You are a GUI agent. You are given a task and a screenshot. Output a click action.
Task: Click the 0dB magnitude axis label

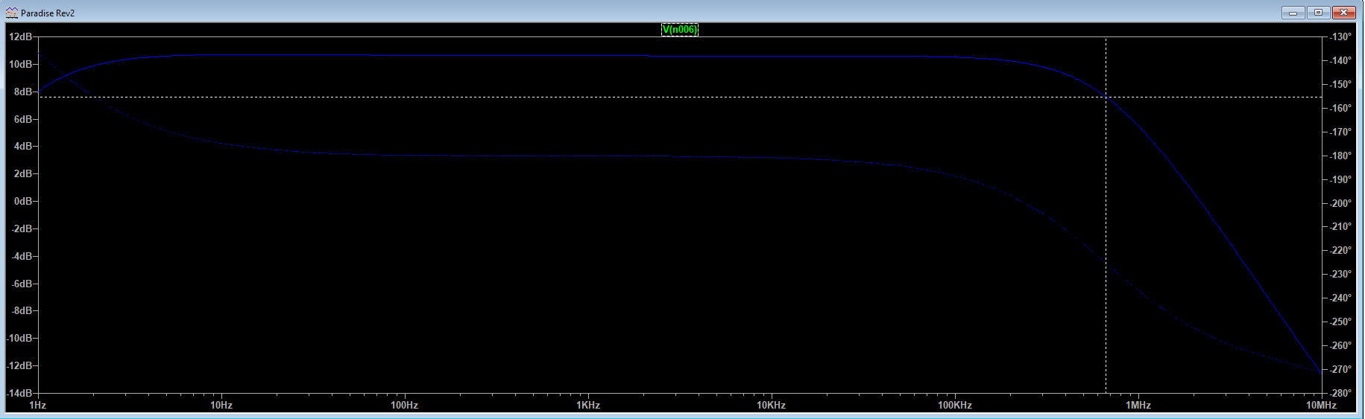tap(23, 201)
